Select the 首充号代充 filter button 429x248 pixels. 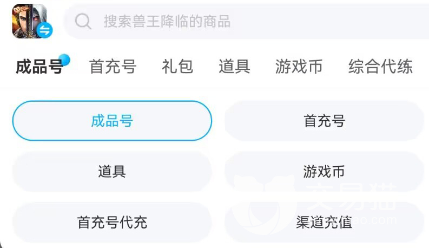tap(112, 222)
